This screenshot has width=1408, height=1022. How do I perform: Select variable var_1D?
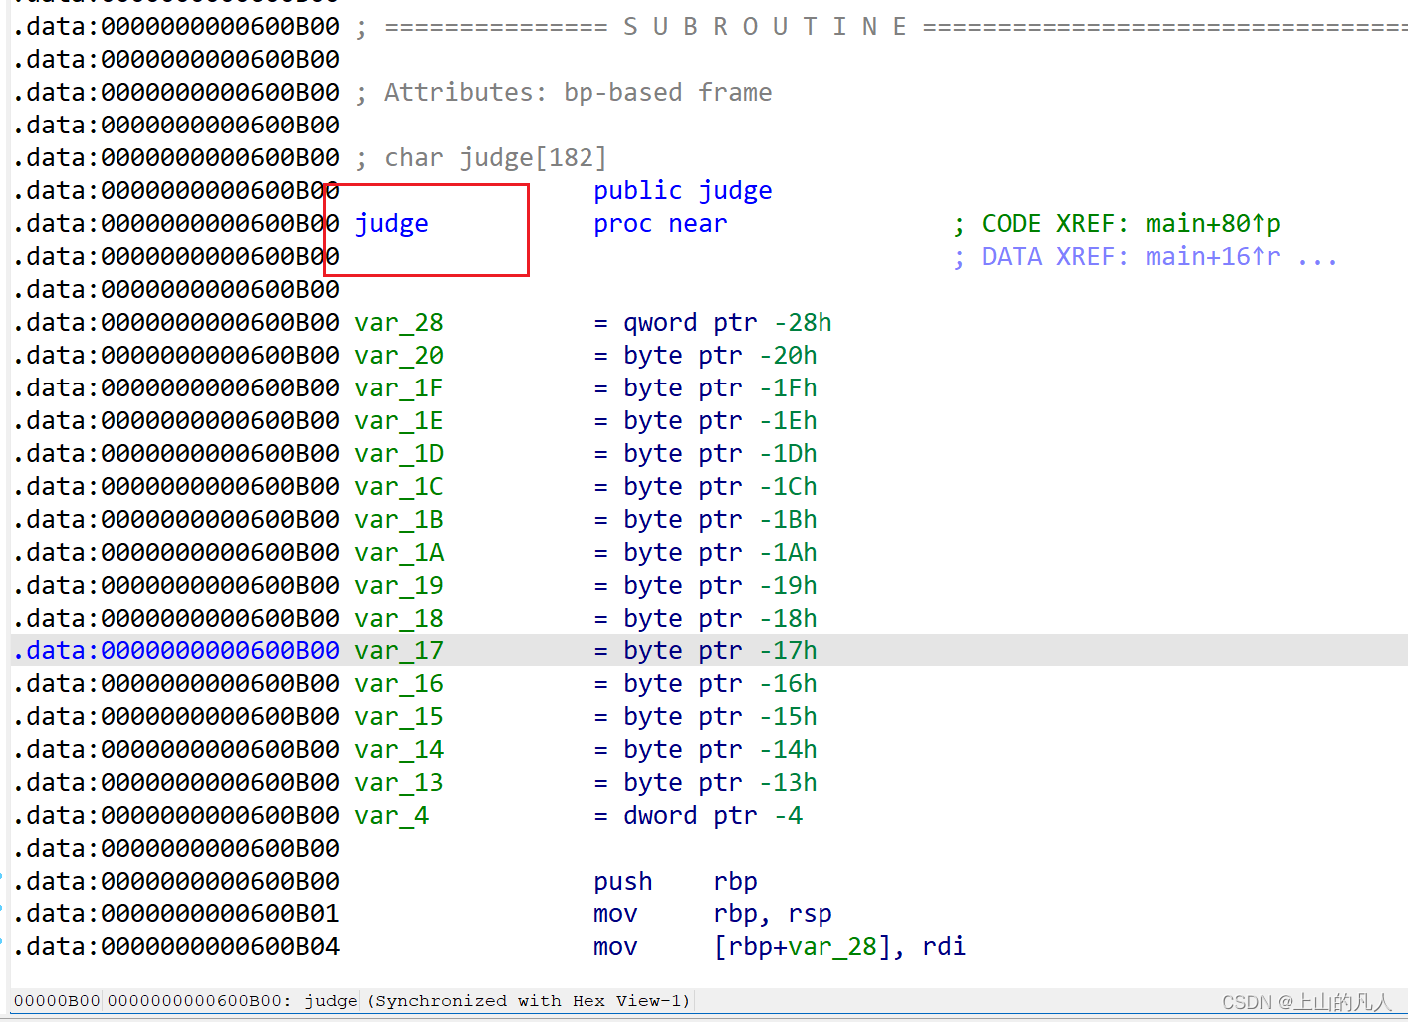pyautogui.click(x=399, y=454)
